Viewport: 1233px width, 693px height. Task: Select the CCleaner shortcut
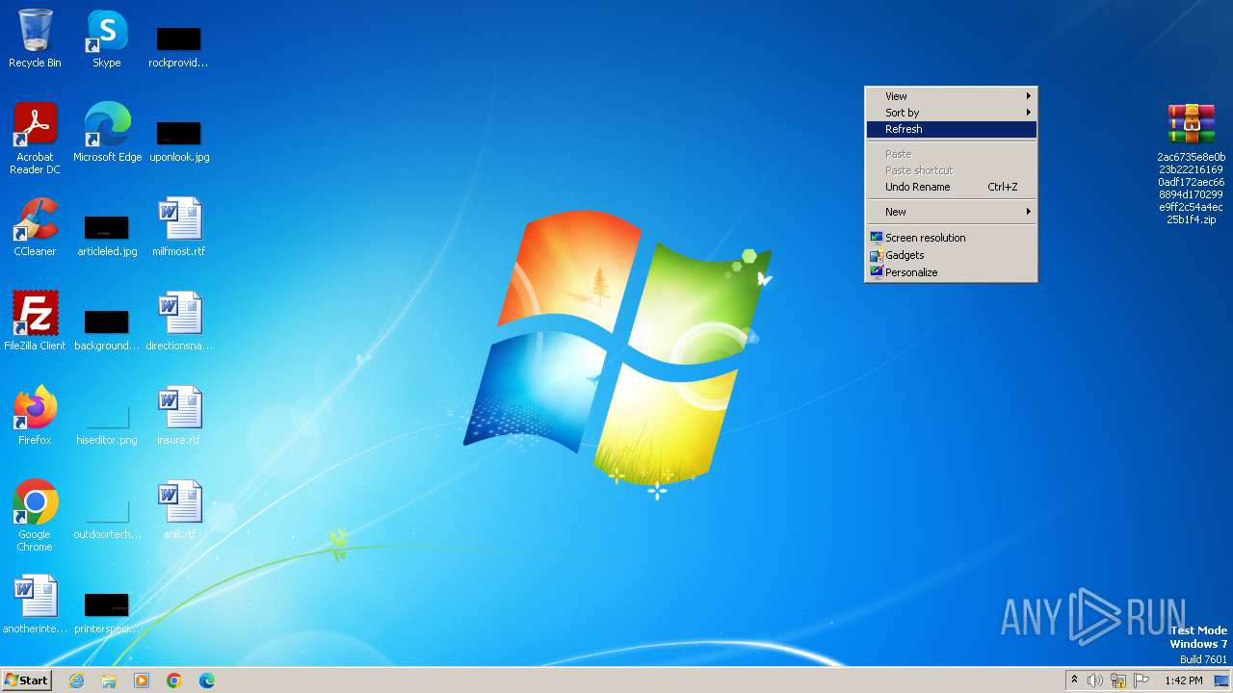coord(35,227)
